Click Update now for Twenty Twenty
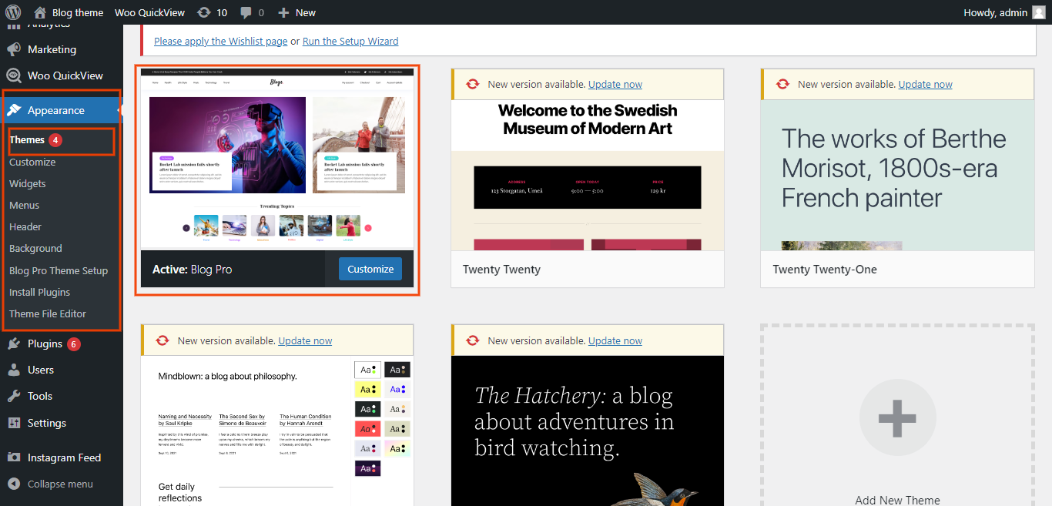Screen dimensions: 1052x506 pos(615,85)
